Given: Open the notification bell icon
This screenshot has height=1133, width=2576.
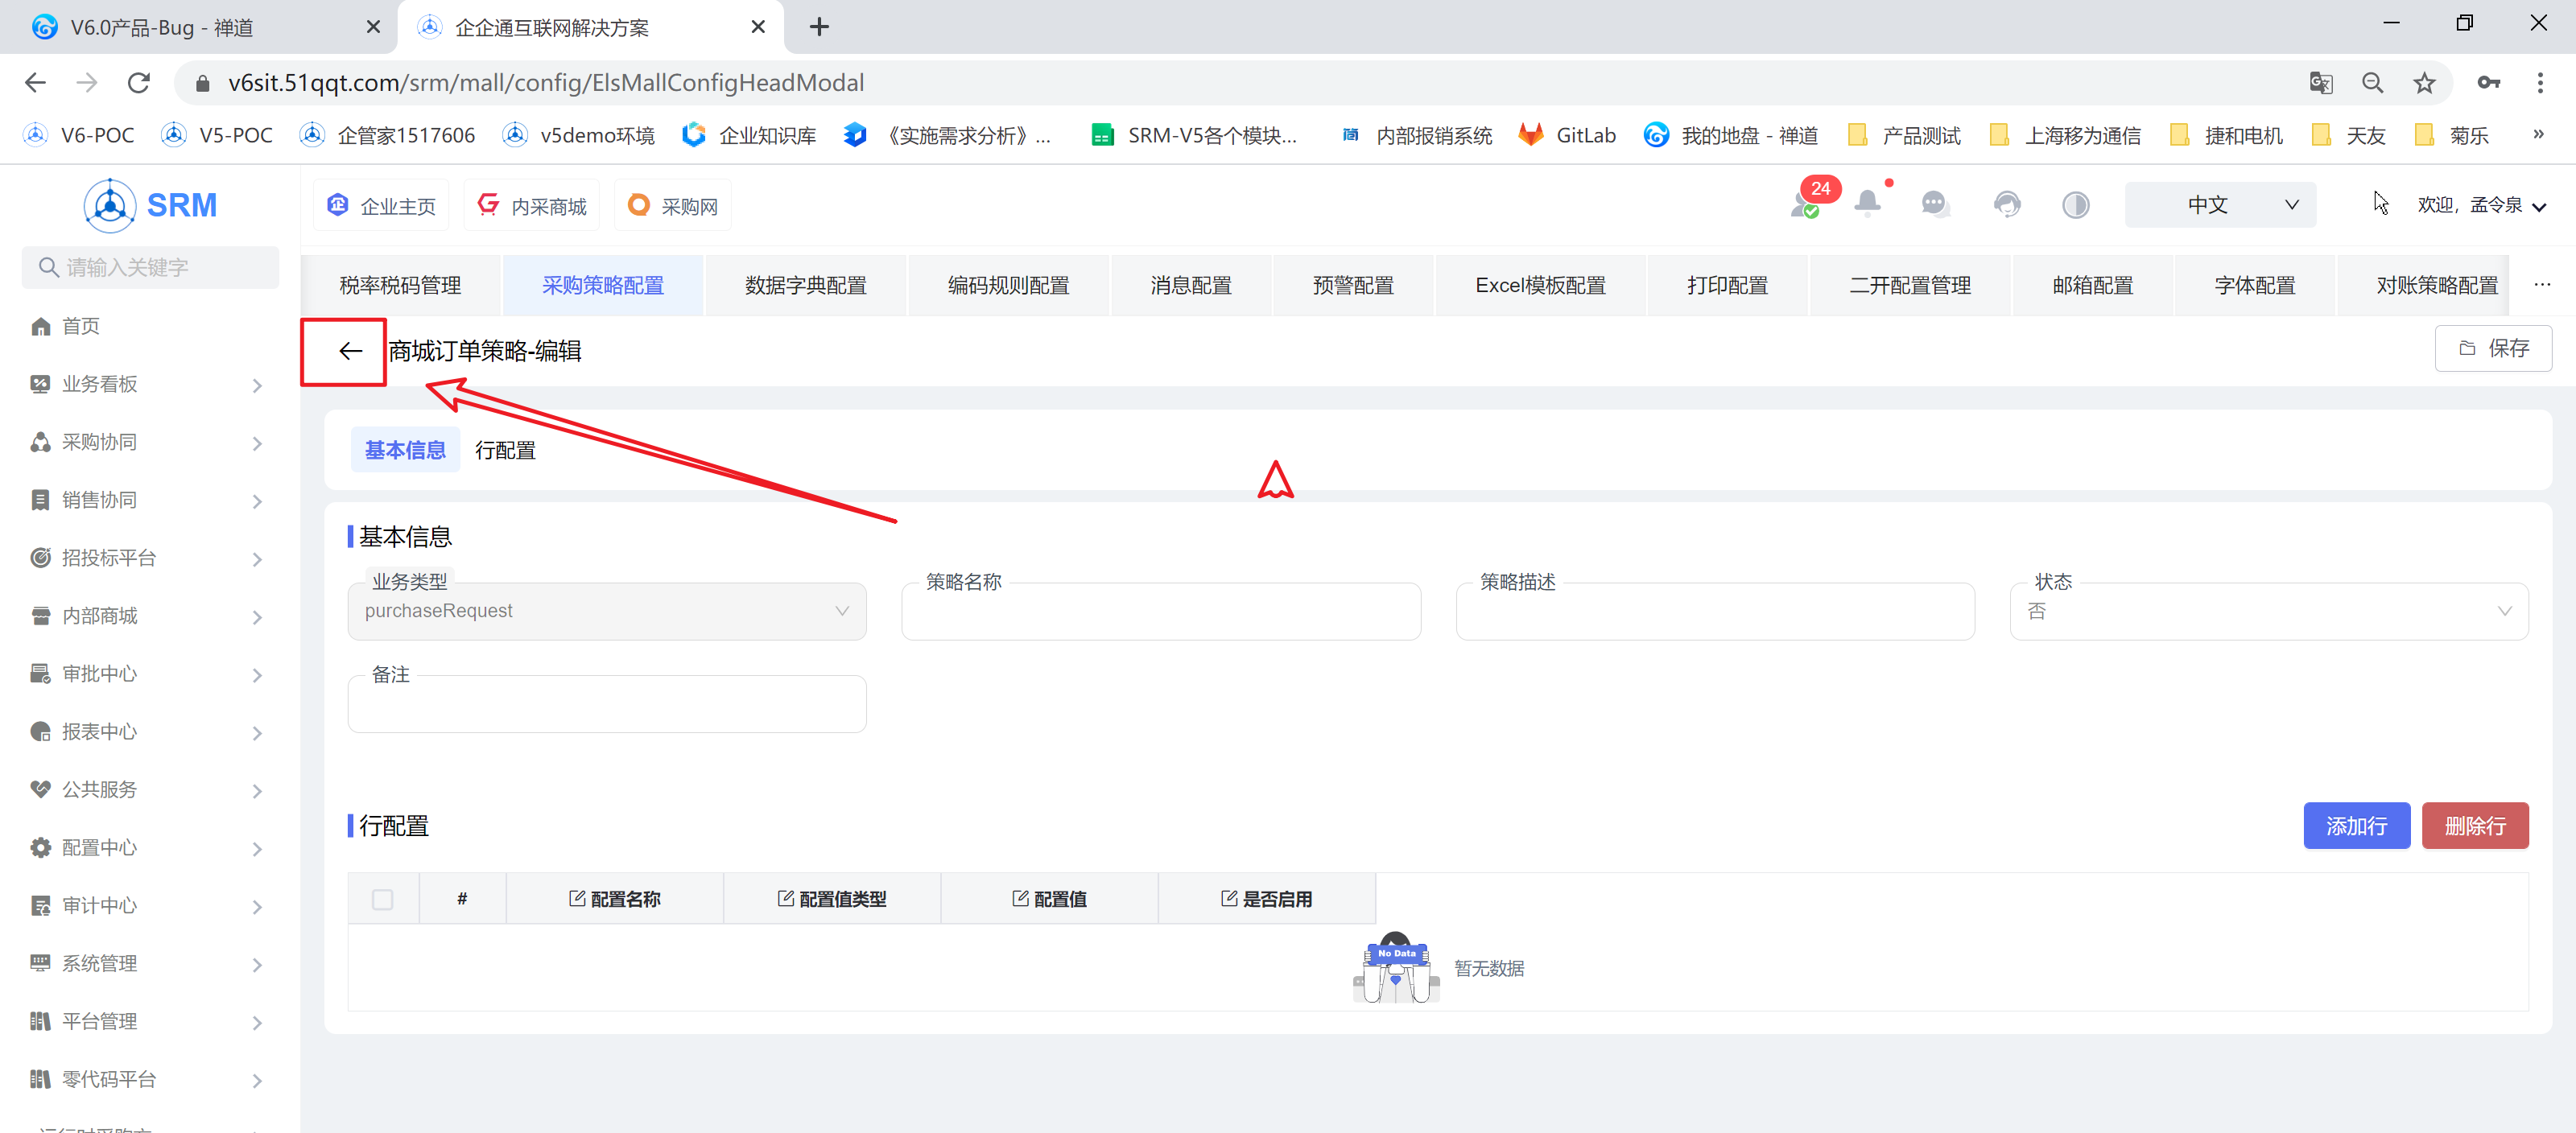Looking at the screenshot, I should [1866, 204].
